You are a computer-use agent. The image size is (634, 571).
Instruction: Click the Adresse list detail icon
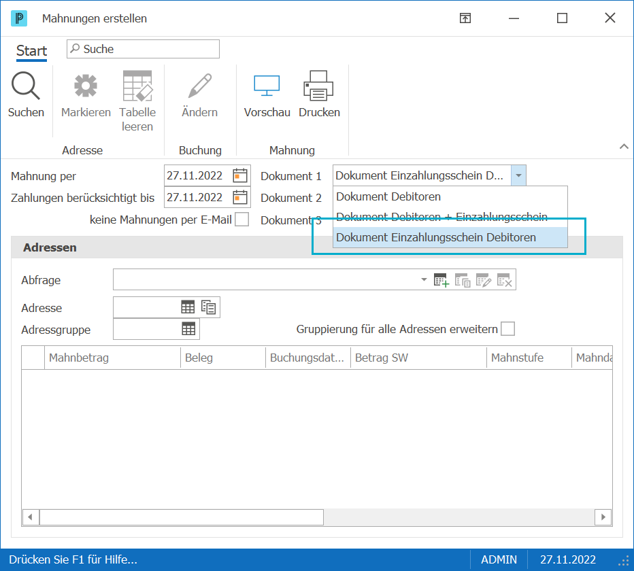(x=208, y=307)
